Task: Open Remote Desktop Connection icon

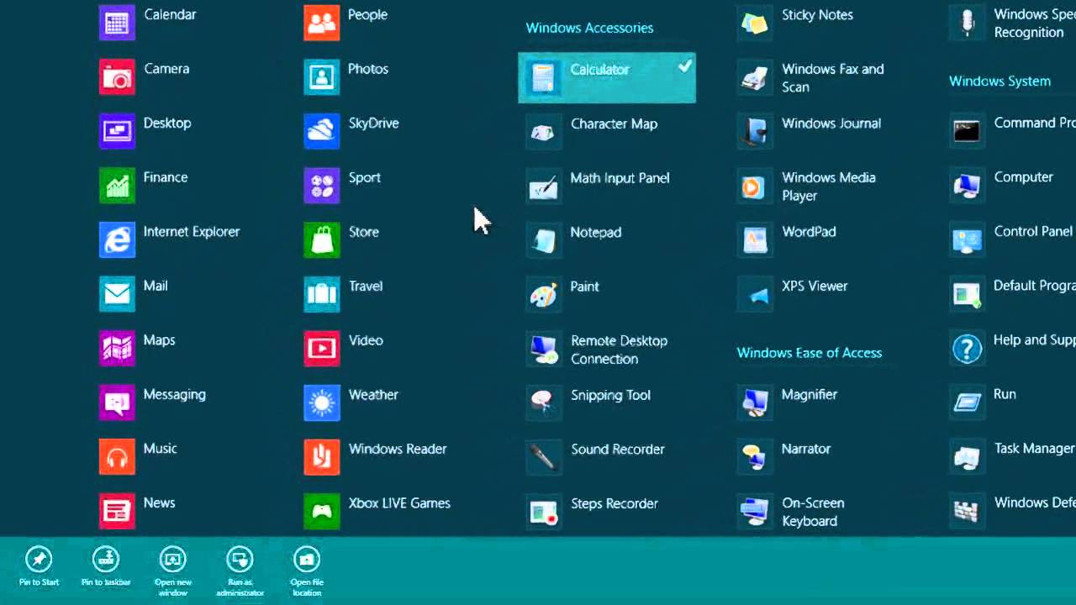Action: click(x=543, y=349)
